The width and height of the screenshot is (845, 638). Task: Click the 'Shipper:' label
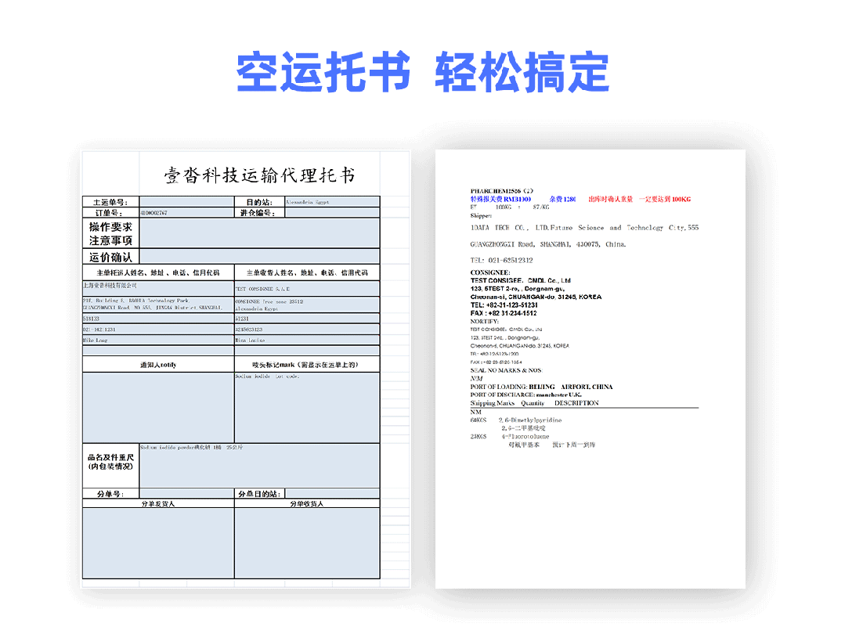click(x=482, y=215)
